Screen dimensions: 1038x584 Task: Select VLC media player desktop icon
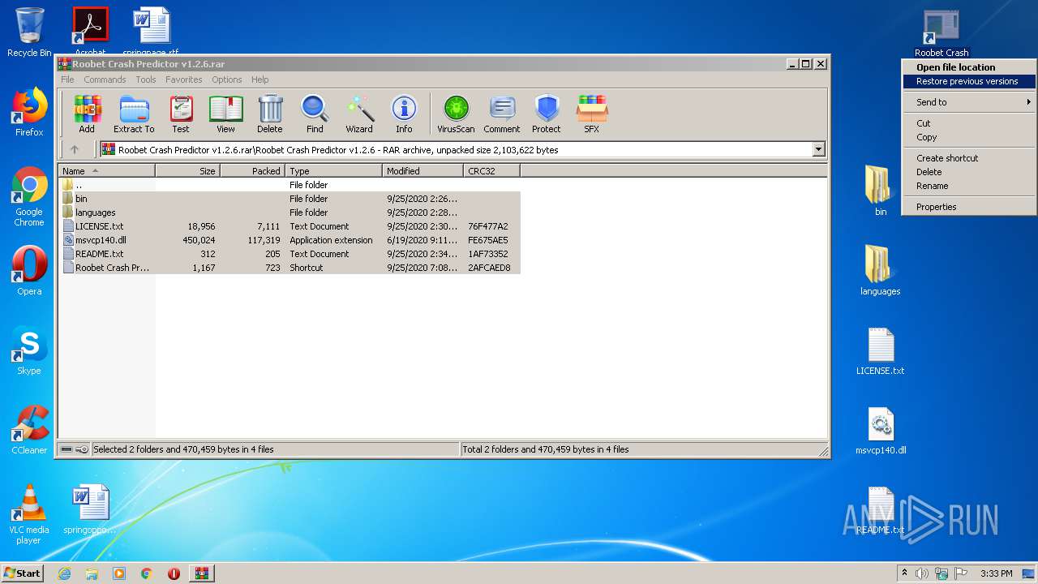[29, 514]
